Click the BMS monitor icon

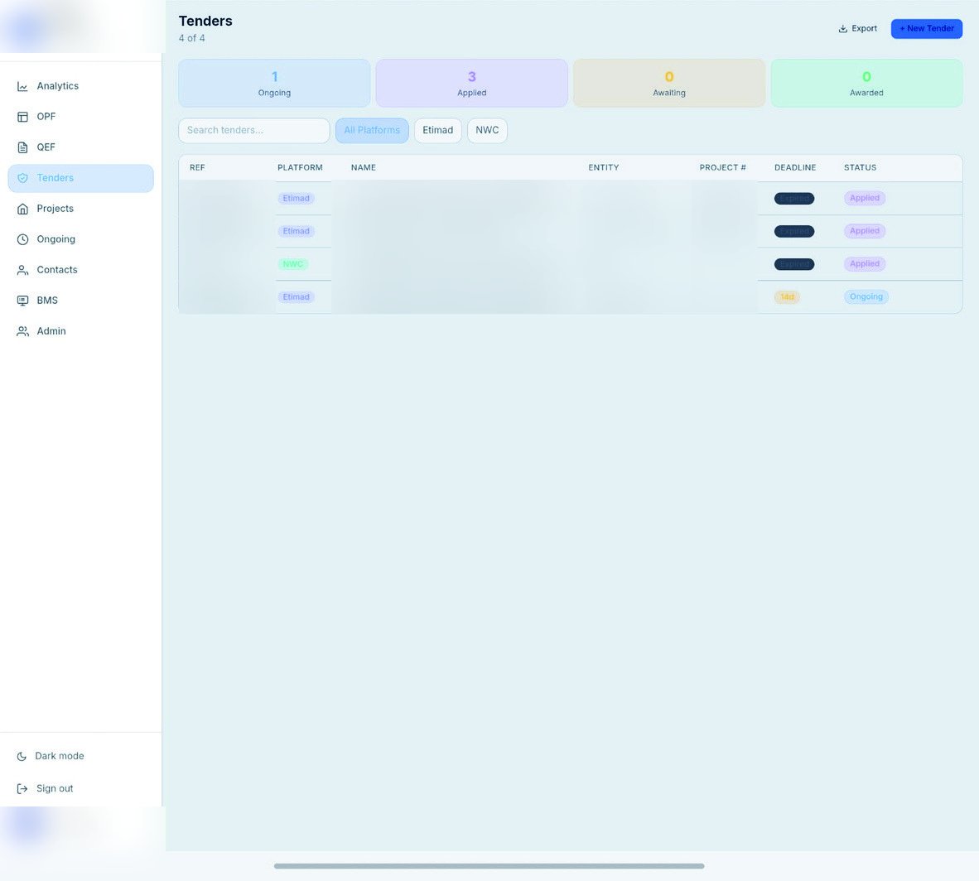(x=22, y=301)
